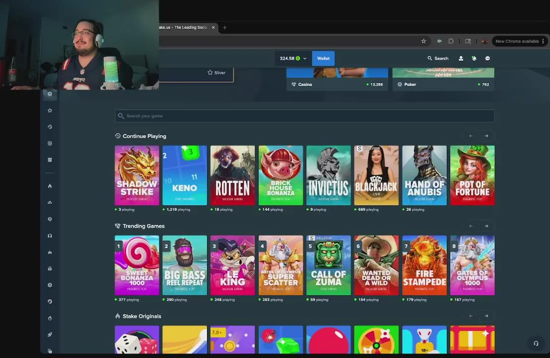Viewport: 550px width, 358px height.
Task: Go to previous Continue Playing games arrow
Action: point(471,136)
